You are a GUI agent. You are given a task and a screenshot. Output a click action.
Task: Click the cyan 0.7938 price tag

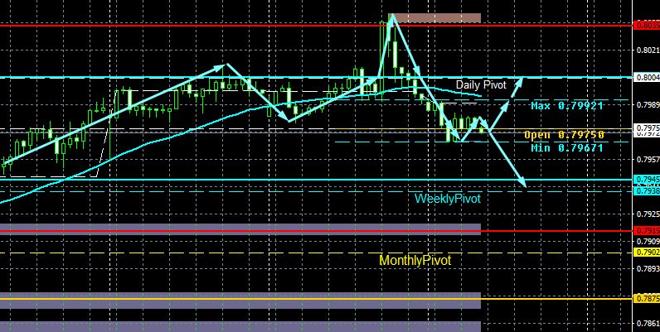coord(647,191)
